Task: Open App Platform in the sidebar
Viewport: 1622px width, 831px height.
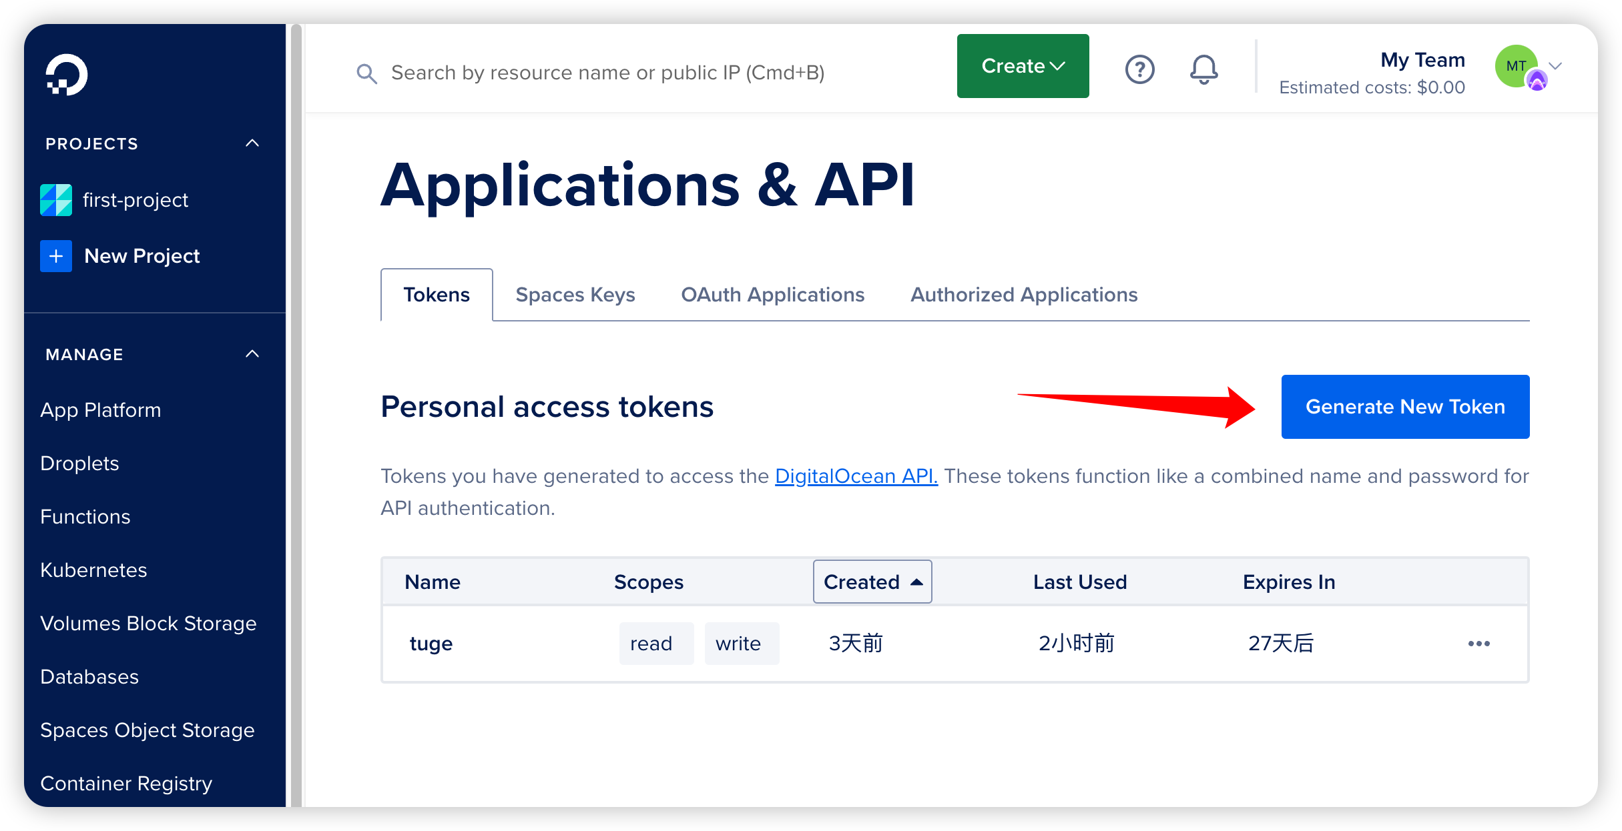Action: click(101, 410)
